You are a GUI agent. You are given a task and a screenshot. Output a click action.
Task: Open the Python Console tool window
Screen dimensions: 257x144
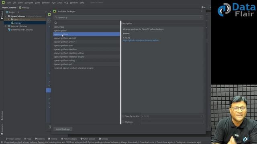coord(88,139)
